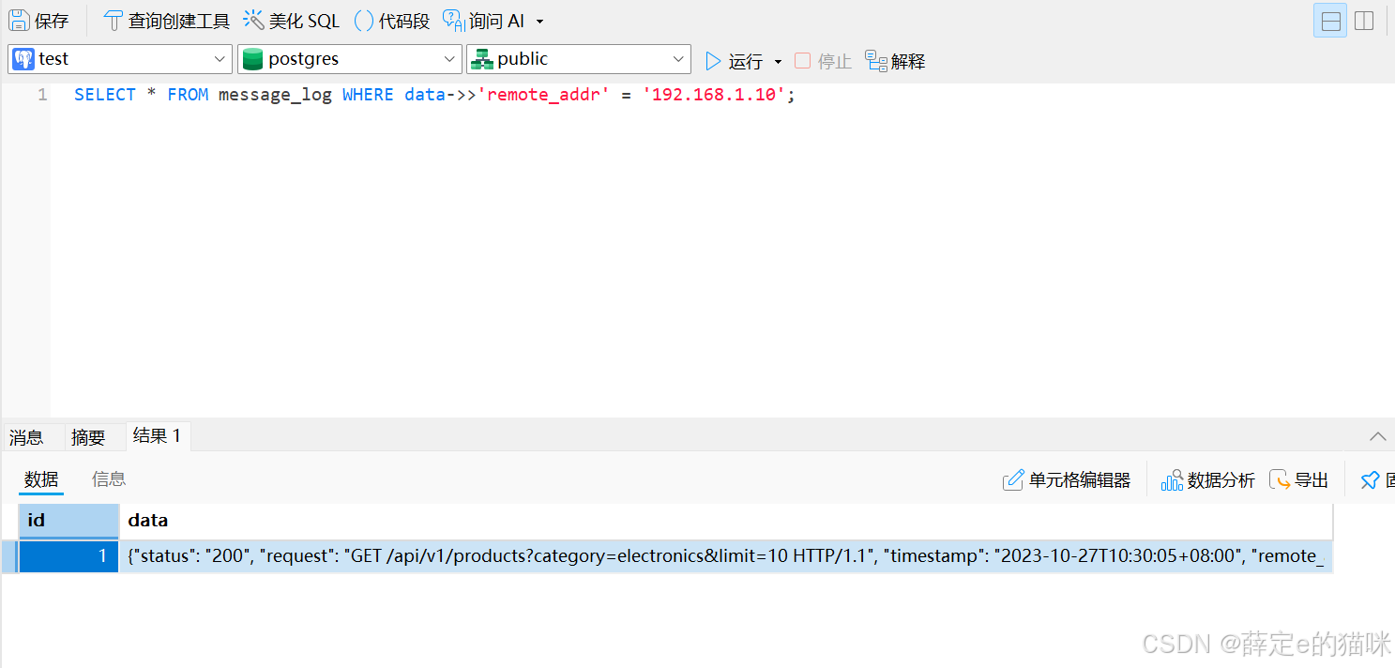Select the Info (信息) sub-tab

109,479
